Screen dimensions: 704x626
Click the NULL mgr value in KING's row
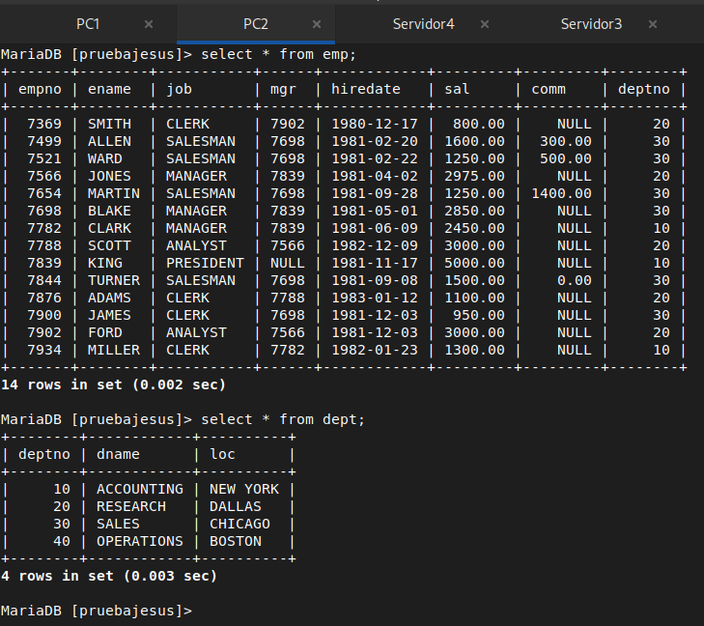pos(288,263)
